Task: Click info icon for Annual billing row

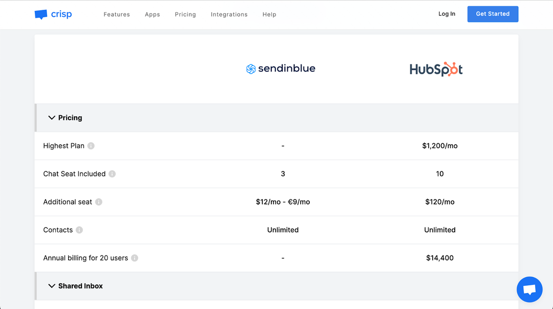Action: 135,258
